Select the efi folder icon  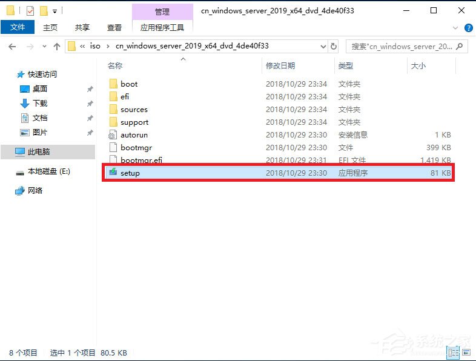(x=113, y=96)
